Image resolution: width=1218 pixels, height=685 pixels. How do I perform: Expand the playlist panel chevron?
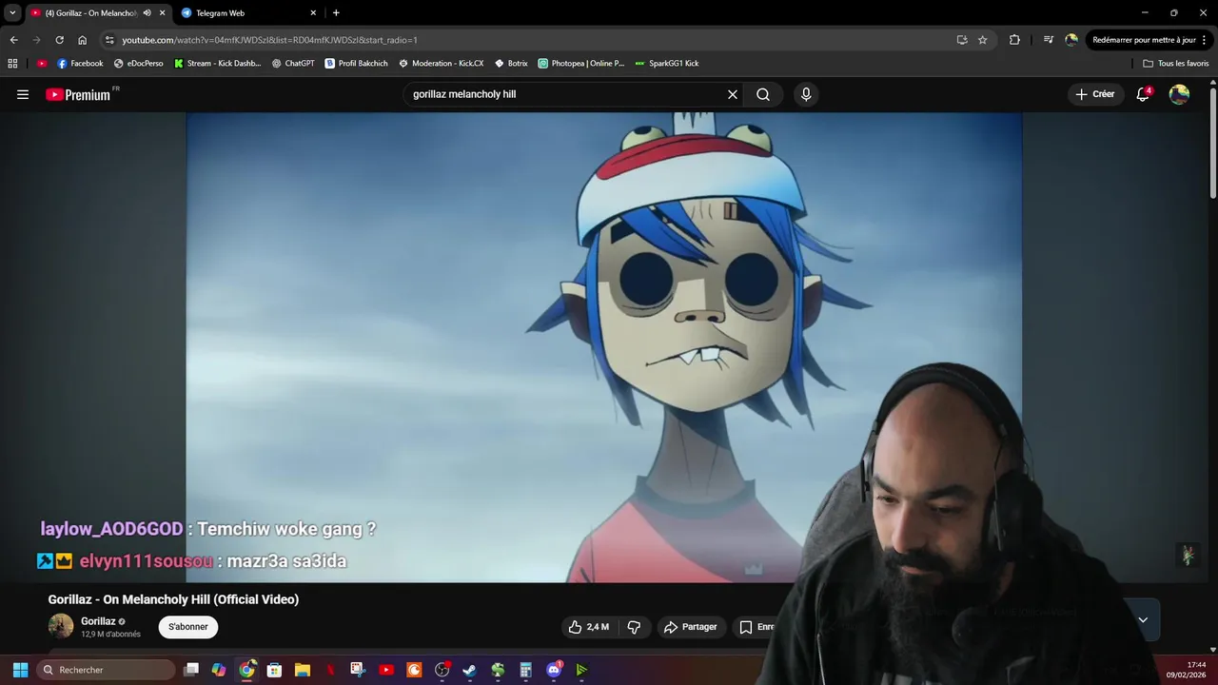click(1143, 619)
